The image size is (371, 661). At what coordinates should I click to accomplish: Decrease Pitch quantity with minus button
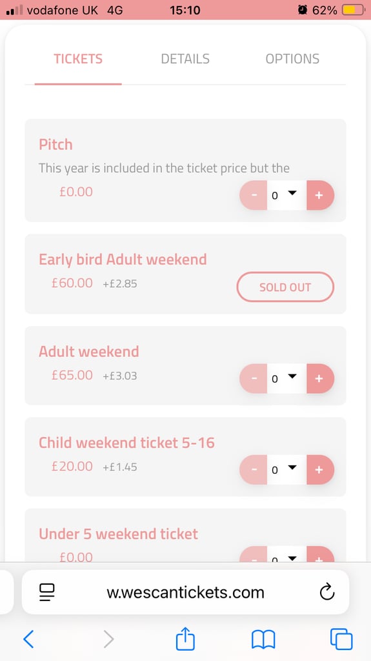pos(254,195)
